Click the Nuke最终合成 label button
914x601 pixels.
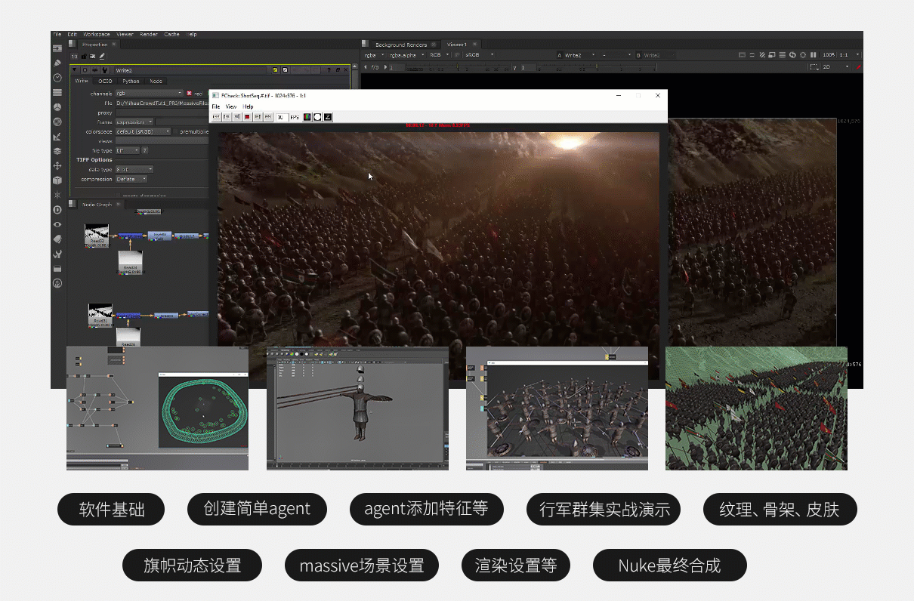(670, 566)
